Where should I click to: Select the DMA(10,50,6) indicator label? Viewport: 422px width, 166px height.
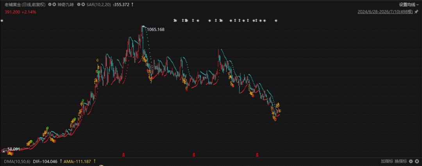coord(17,161)
